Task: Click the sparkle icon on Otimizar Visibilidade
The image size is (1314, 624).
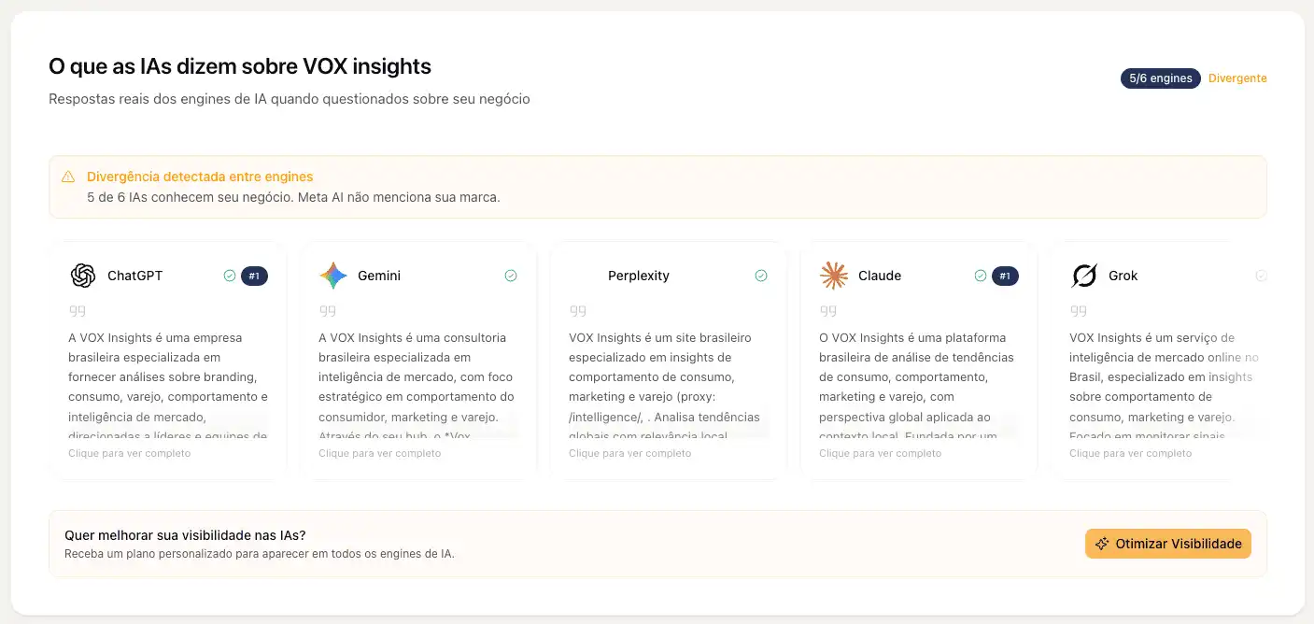Action: (1104, 543)
